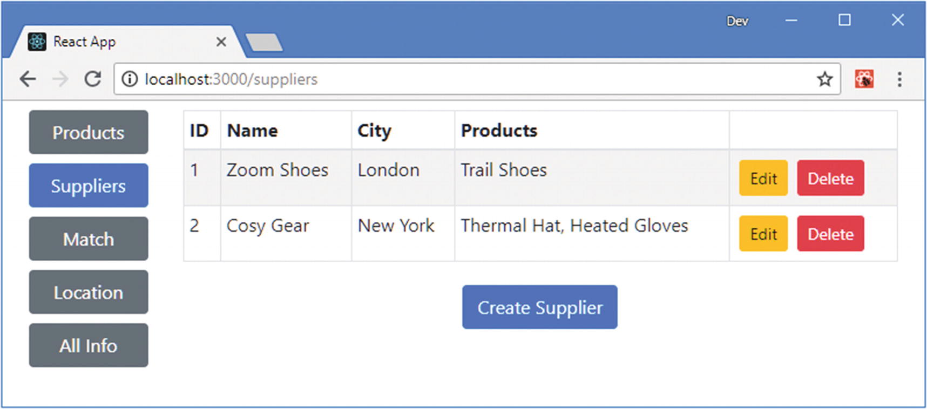The width and height of the screenshot is (927, 409).
Task: Navigate to Location
Action: pyautogui.click(x=89, y=292)
